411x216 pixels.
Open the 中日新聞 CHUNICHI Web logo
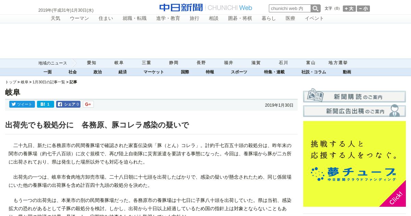click(206, 8)
